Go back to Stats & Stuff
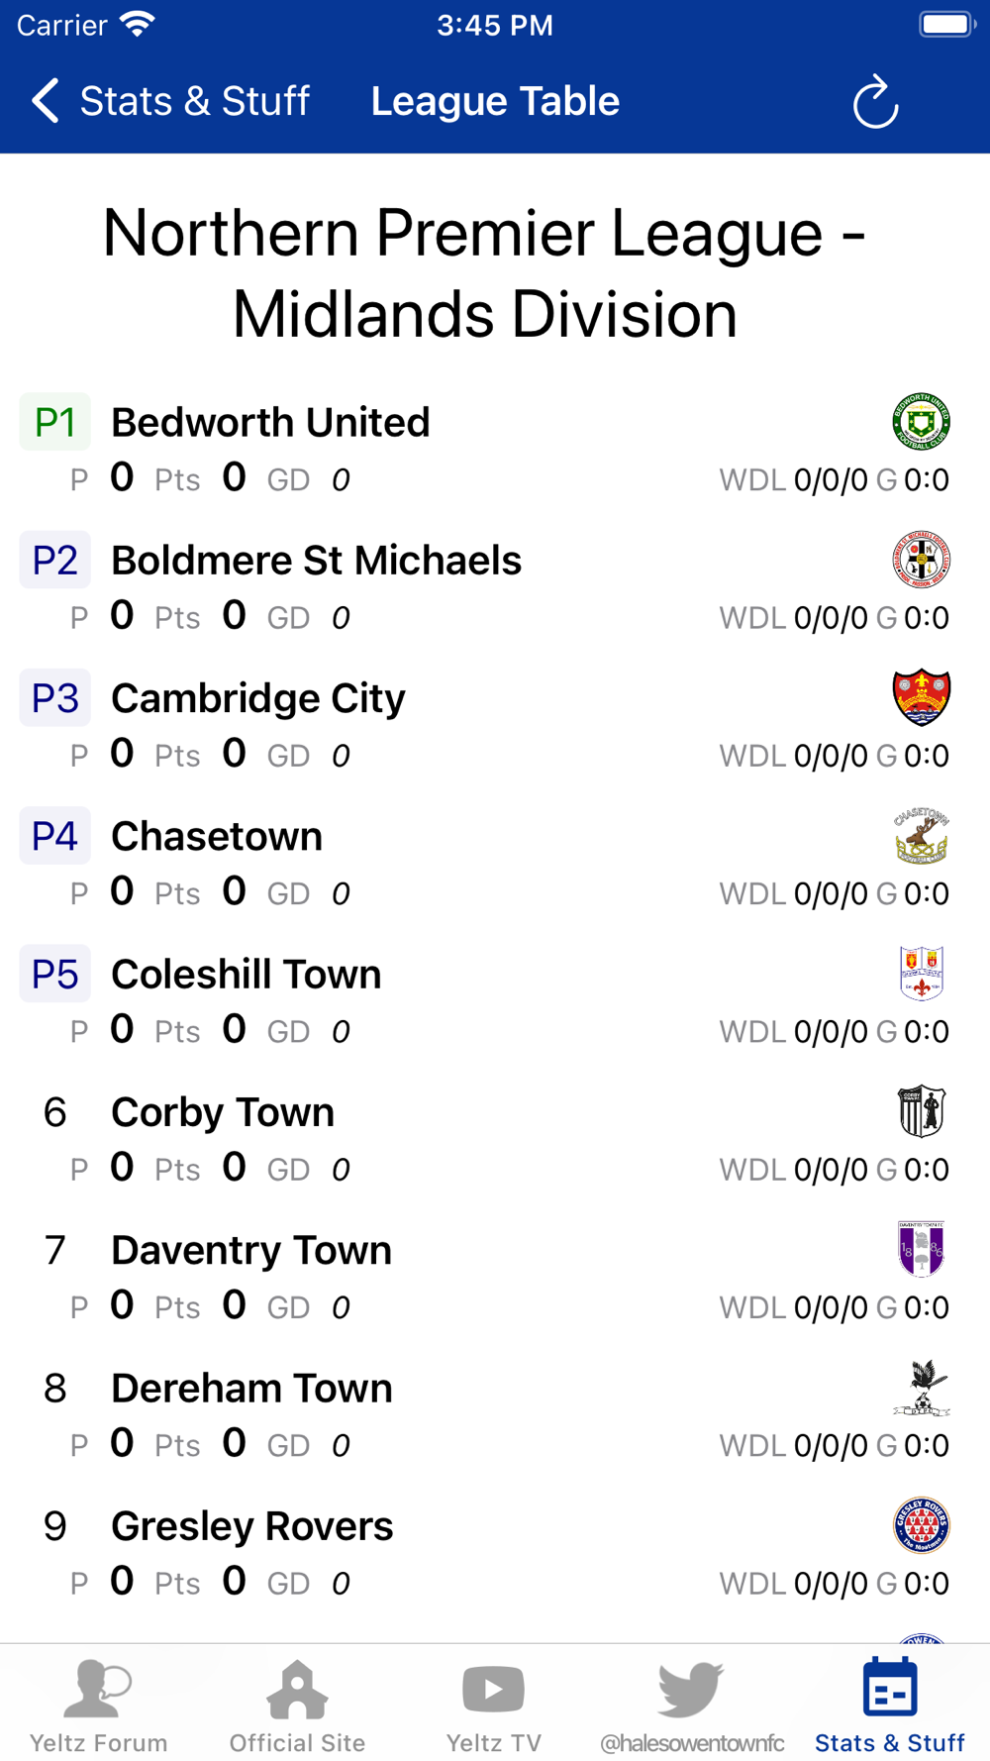 click(170, 101)
